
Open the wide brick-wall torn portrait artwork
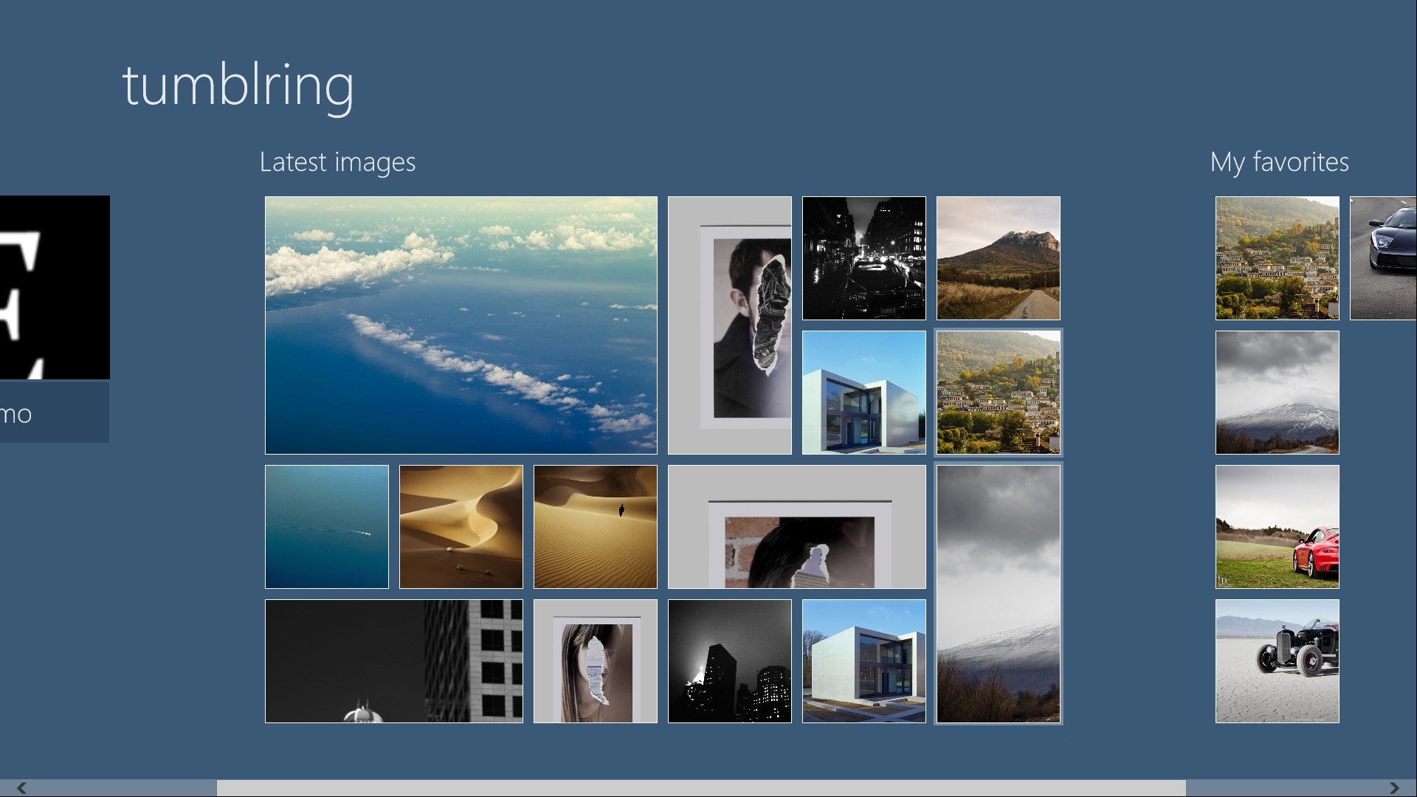(796, 526)
